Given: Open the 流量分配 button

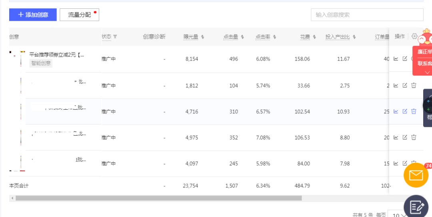Looking at the screenshot, I should tap(79, 15).
